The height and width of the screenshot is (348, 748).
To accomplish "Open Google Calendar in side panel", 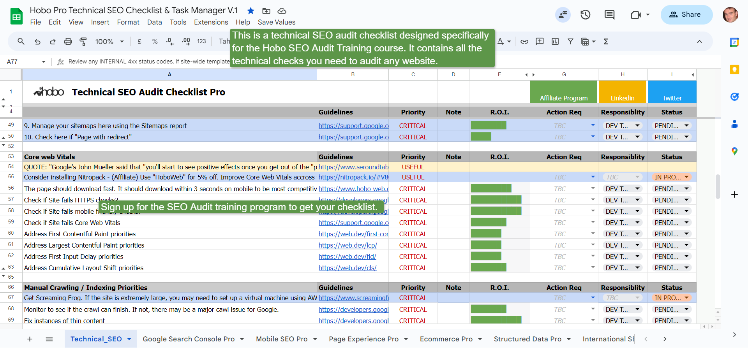I will (734, 42).
